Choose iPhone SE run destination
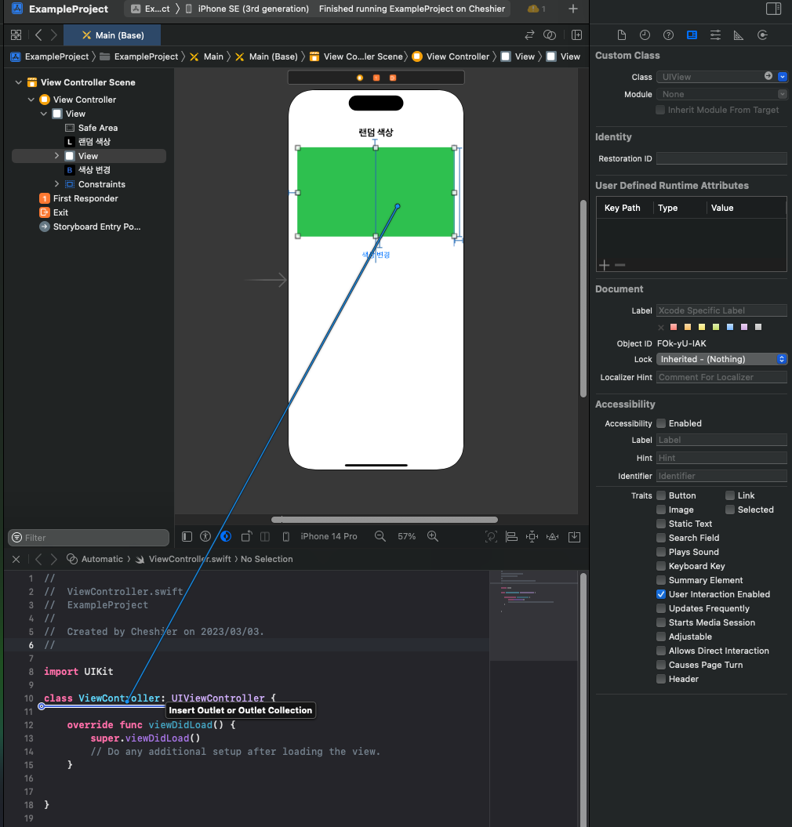The image size is (792, 827). pos(247,9)
